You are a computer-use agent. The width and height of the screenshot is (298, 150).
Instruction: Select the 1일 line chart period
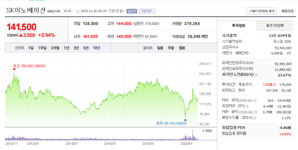[x=31, y=48]
